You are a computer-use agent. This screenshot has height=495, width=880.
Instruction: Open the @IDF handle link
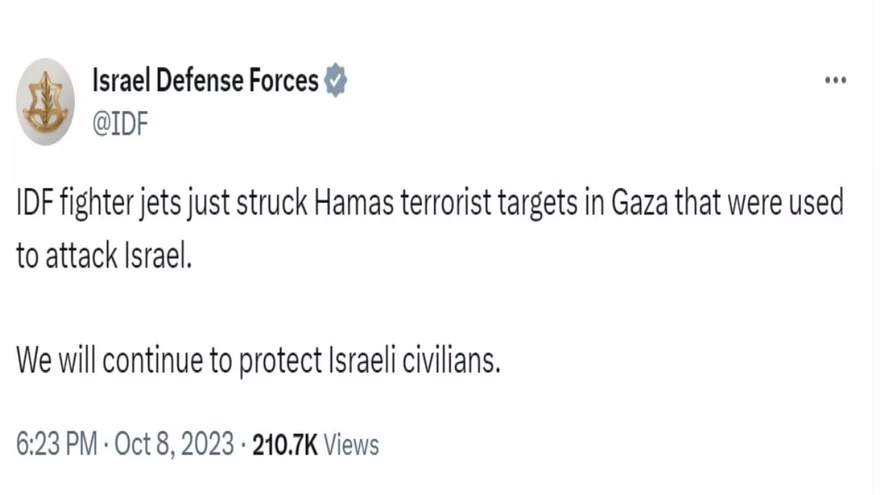pyautogui.click(x=120, y=124)
